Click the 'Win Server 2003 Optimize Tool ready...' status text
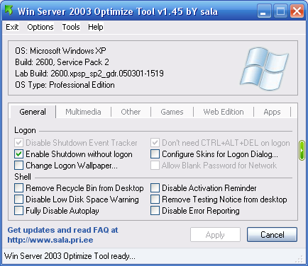308x266 pixels. [x=70, y=256]
